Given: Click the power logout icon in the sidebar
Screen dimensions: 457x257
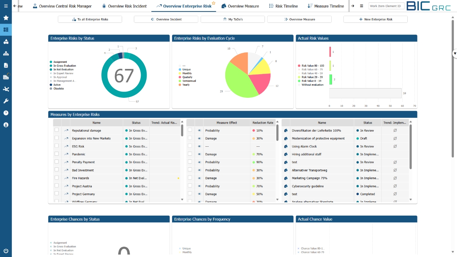Looking at the screenshot, I should point(6,251).
